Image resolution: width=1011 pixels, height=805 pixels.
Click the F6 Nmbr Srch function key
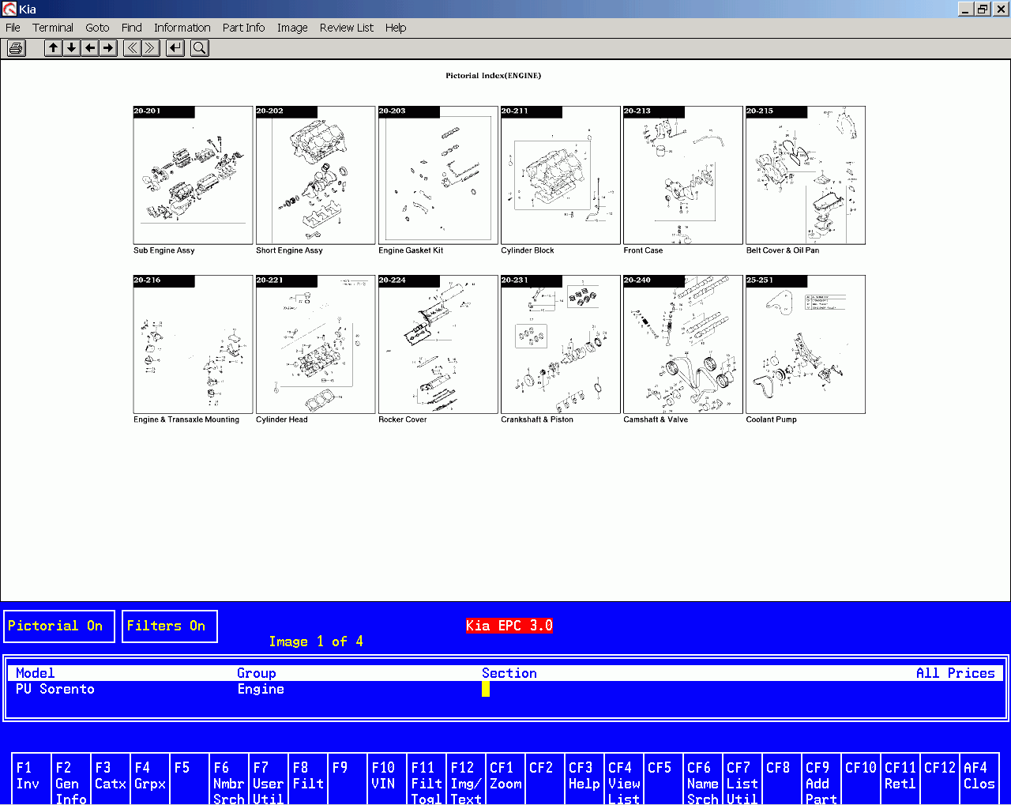[x=229, y=780]
